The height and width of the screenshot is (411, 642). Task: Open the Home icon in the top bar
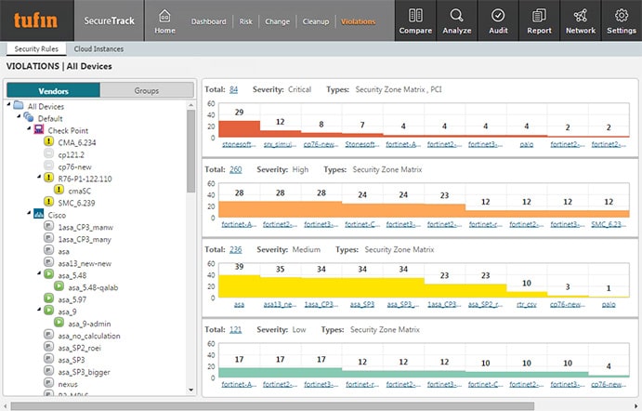[164, 21]
